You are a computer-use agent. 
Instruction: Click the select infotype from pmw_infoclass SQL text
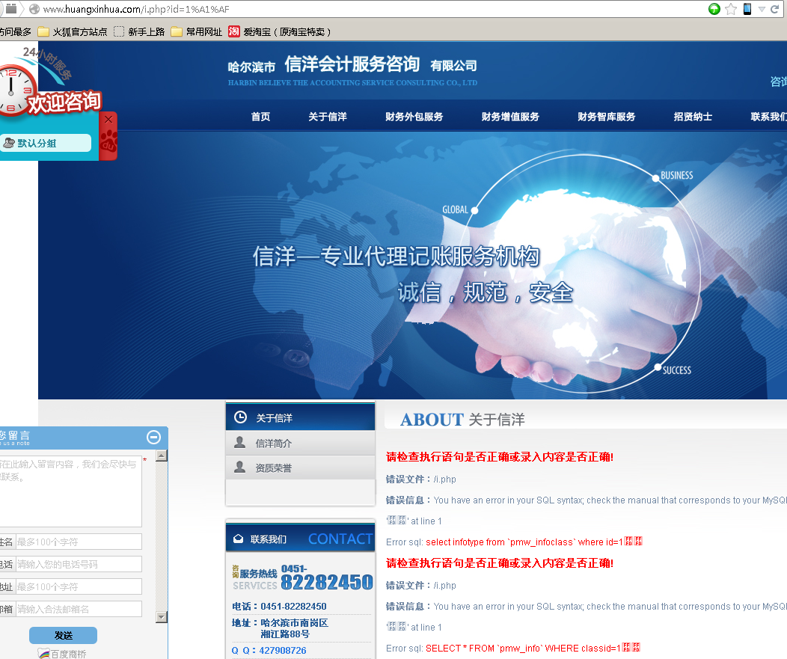coord(534,542)
